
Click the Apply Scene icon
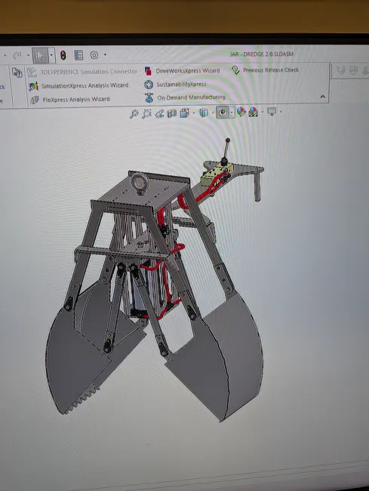tap(253, 112)
